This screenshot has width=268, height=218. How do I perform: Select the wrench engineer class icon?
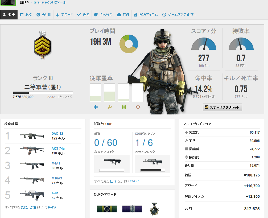[110, 107]
